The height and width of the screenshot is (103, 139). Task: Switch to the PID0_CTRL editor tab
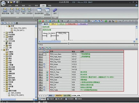coord(72,24)
